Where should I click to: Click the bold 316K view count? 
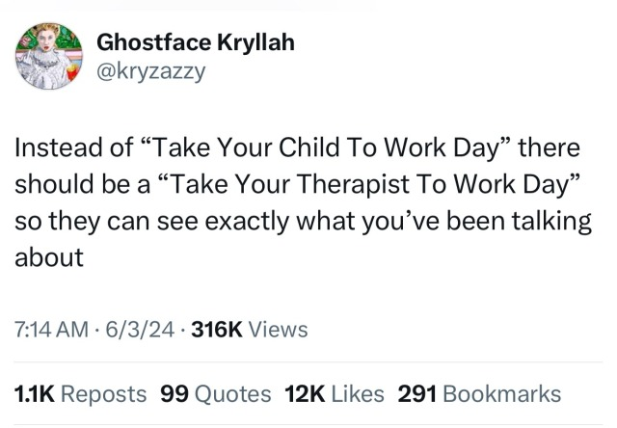(217, 330)
